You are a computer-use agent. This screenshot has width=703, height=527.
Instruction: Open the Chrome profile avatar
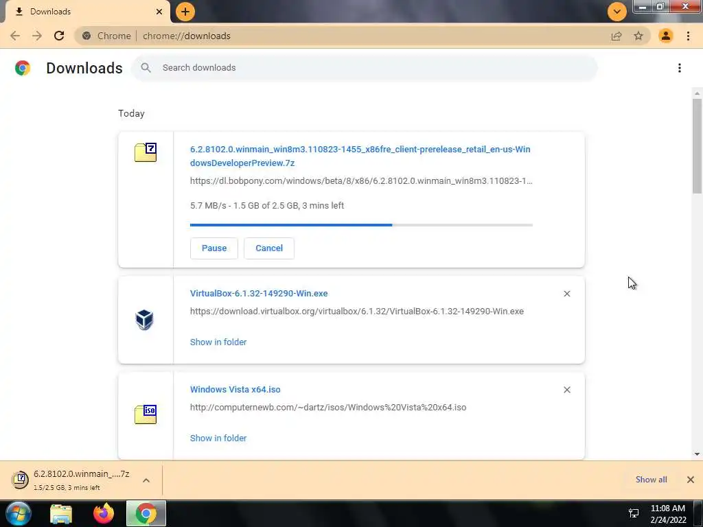666,36
